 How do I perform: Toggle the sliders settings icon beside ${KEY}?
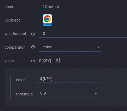point(58,61)
